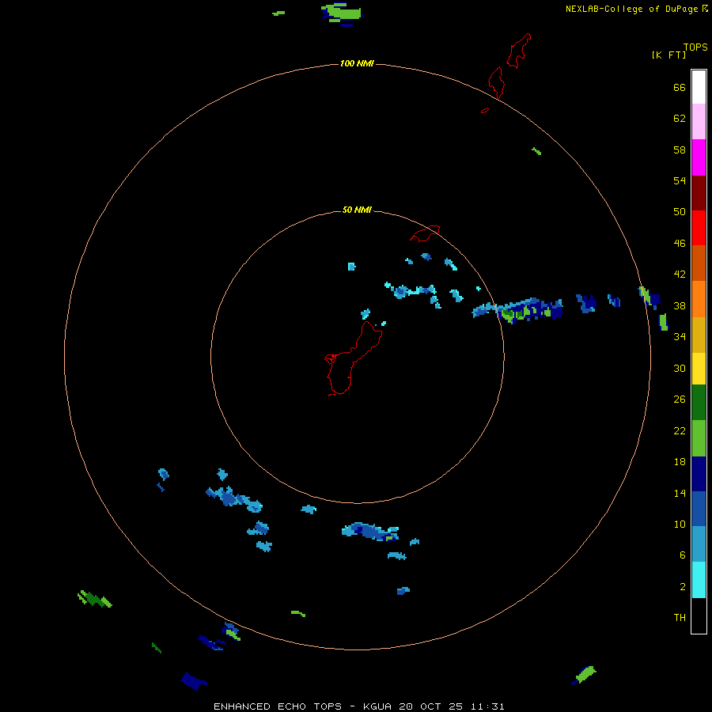Click the green-and-navy echo band east of the 50 NMI ring
This screenshot has width=712, height=712.
click(x=517, y=309)
